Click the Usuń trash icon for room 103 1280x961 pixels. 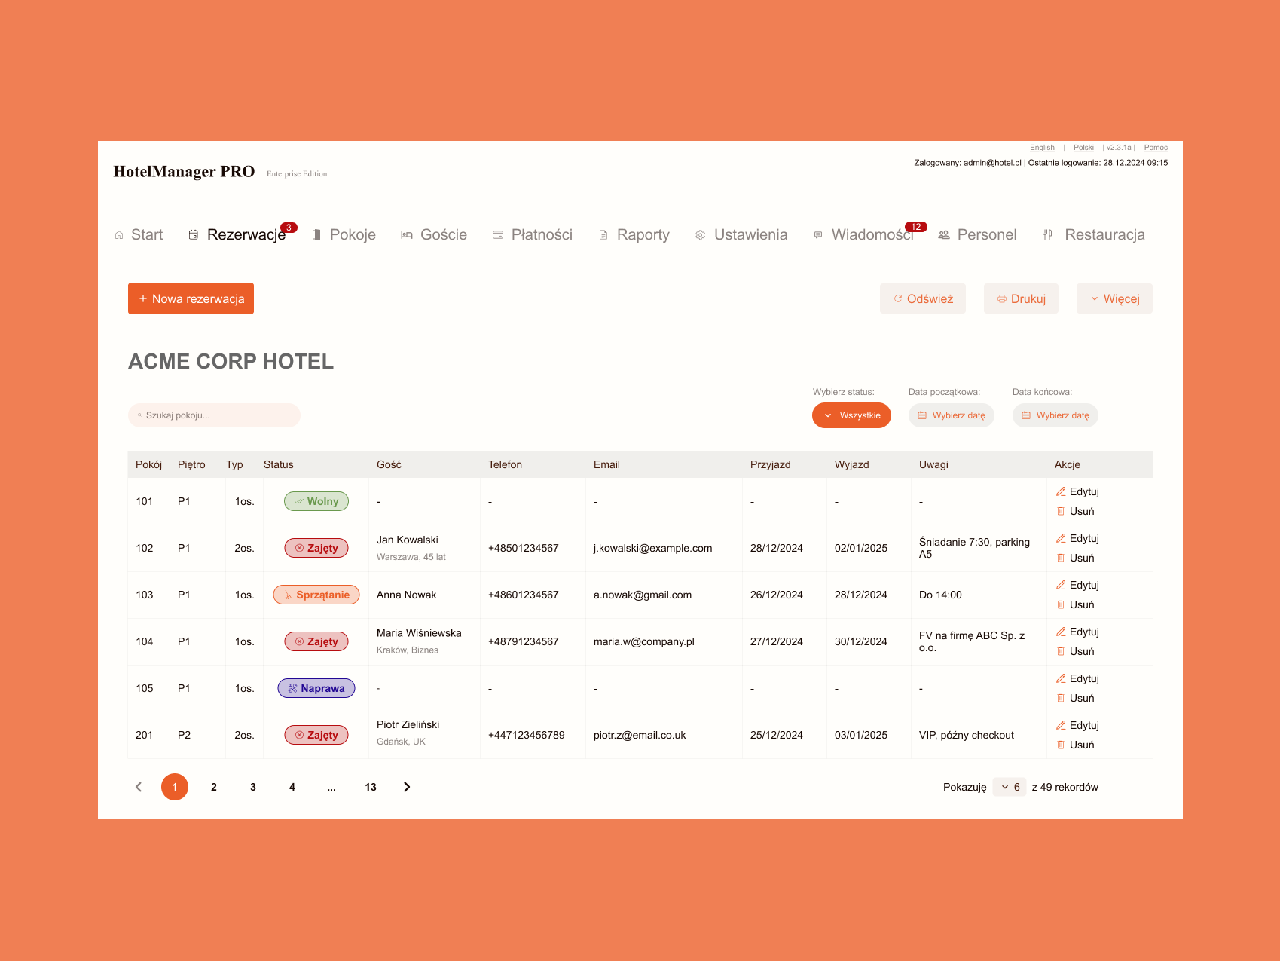(1062, 604)
